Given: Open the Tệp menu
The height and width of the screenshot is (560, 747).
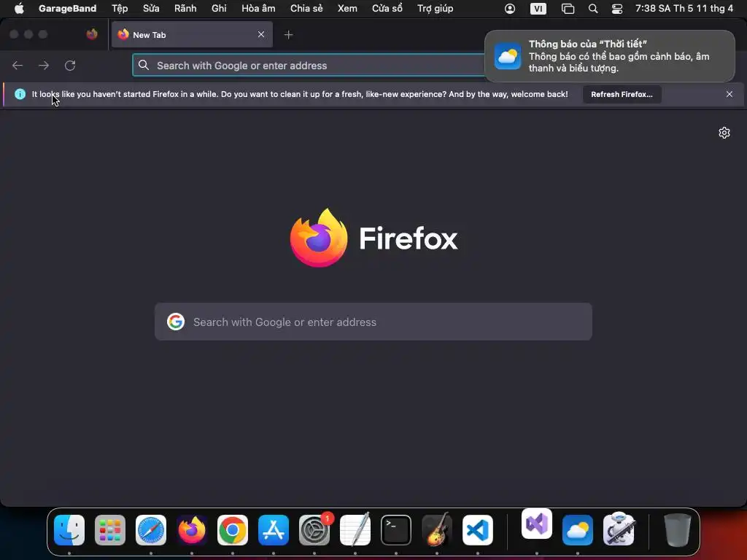Looking at the screenshot, I should (120, 8).
